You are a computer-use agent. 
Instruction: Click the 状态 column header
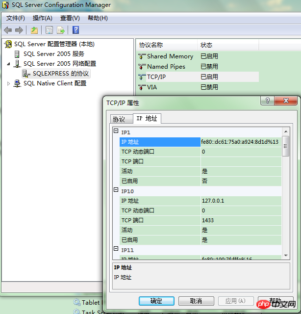pyautogui.click(x=228, y=45)
